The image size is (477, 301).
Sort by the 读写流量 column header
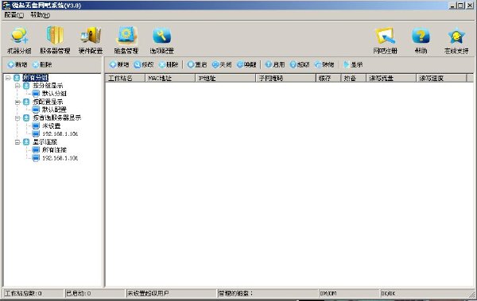tap(391, 78)
